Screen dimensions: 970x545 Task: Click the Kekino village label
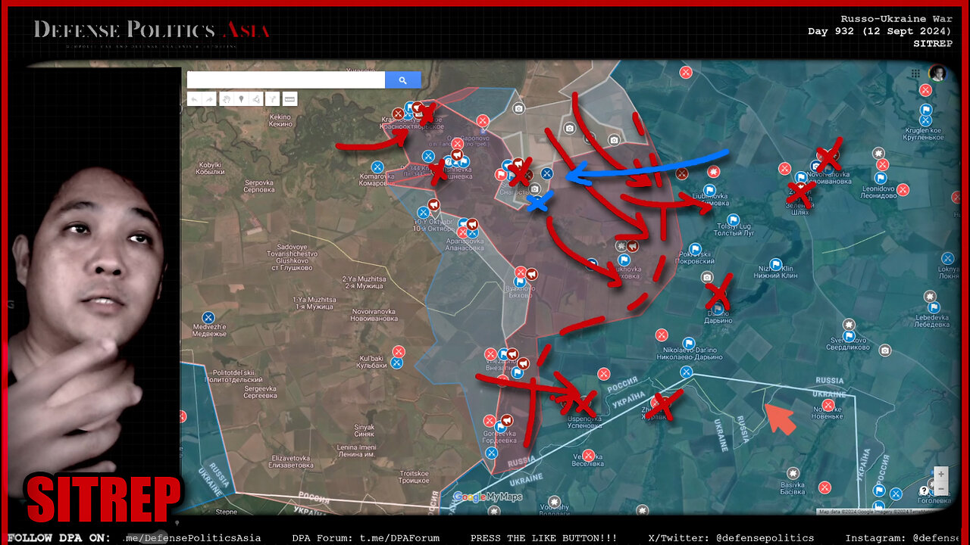[x=280, y=120]
